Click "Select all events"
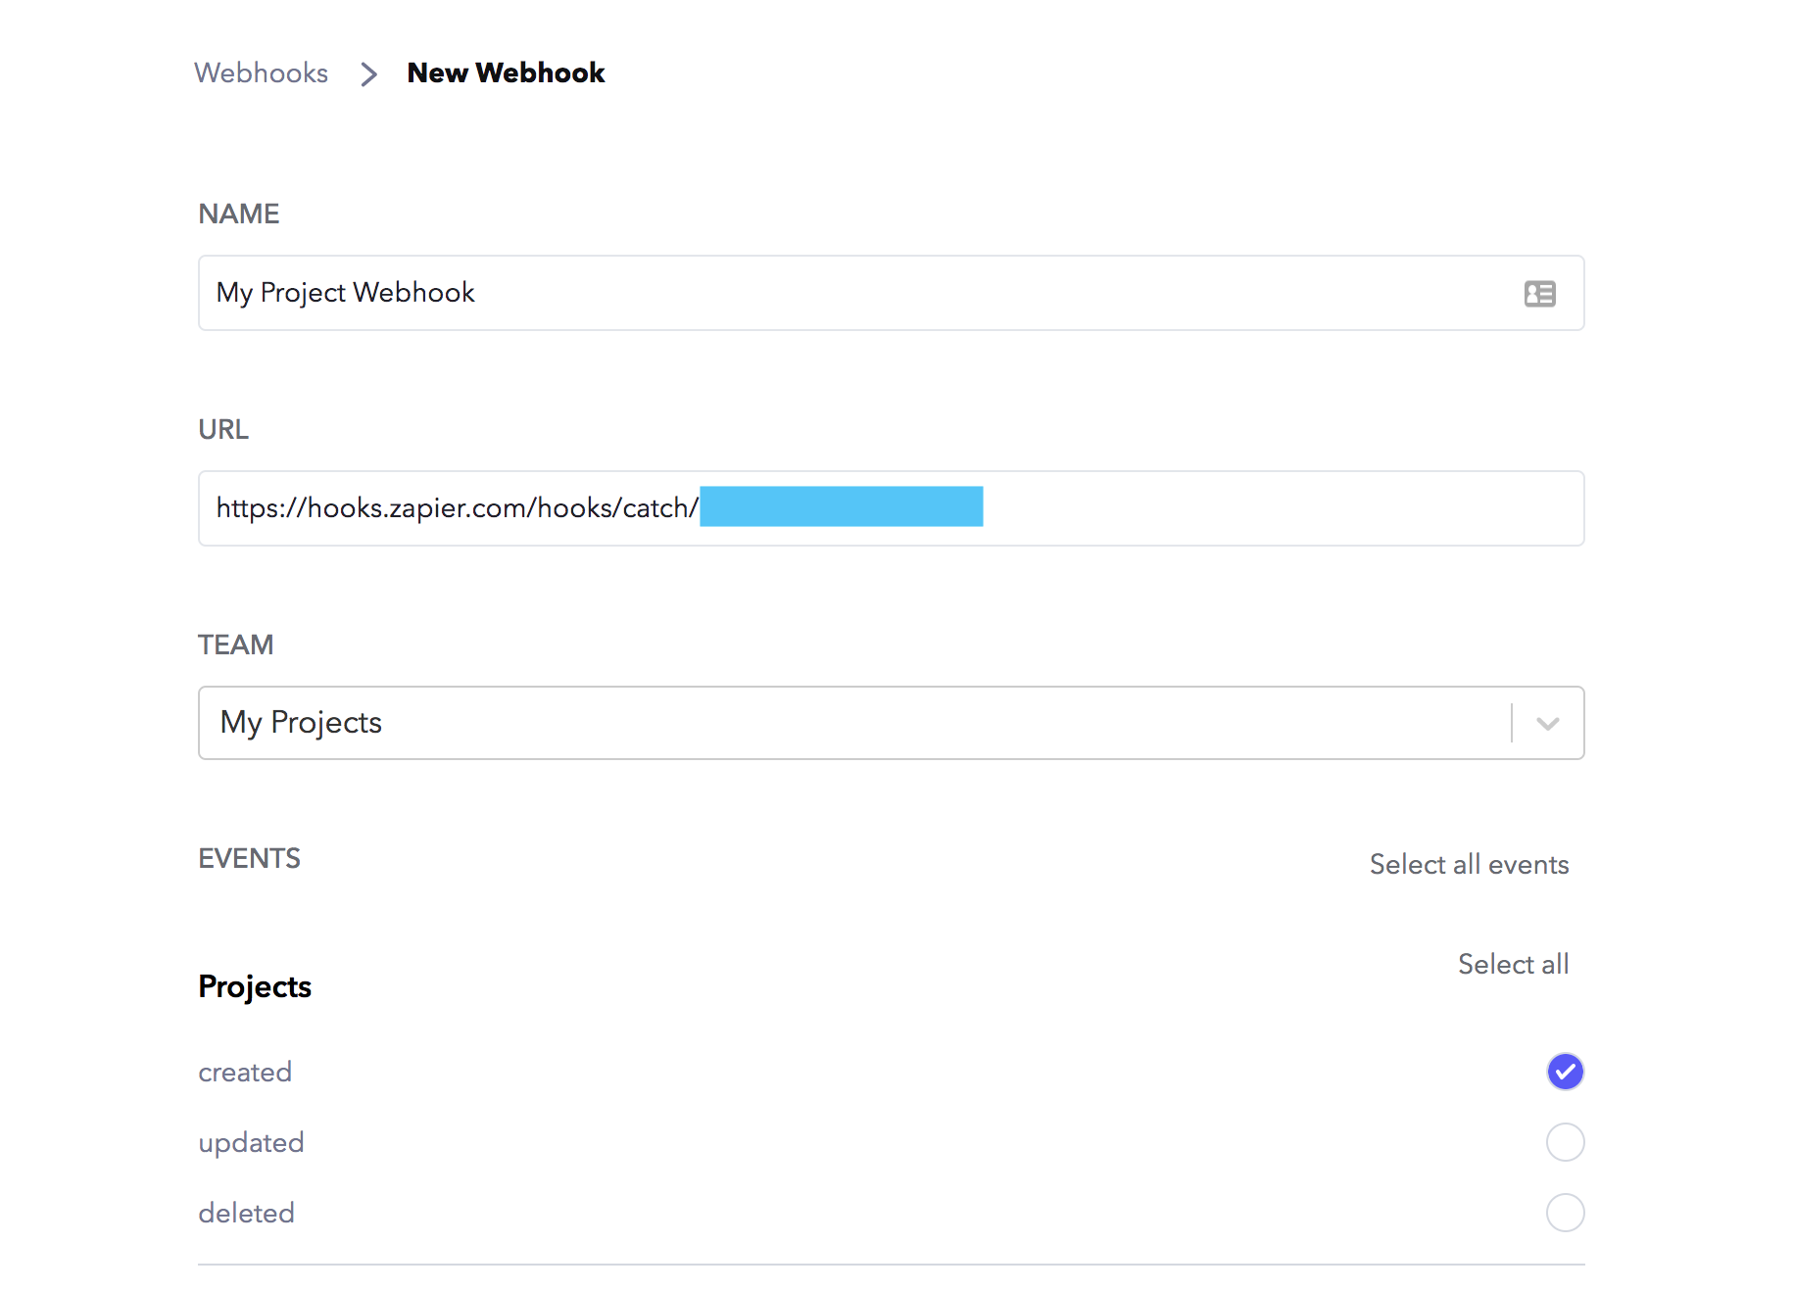 click(x=1468, y=864)
